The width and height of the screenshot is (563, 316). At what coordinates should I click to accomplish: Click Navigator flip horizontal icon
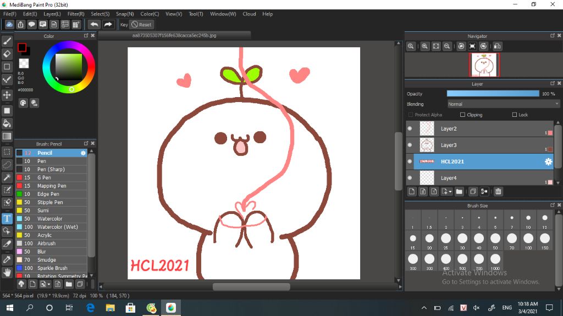tap(497, 46)
